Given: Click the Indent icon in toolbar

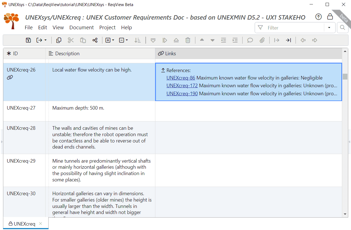Looking at the screenshot, I should (x=235, y=40).
